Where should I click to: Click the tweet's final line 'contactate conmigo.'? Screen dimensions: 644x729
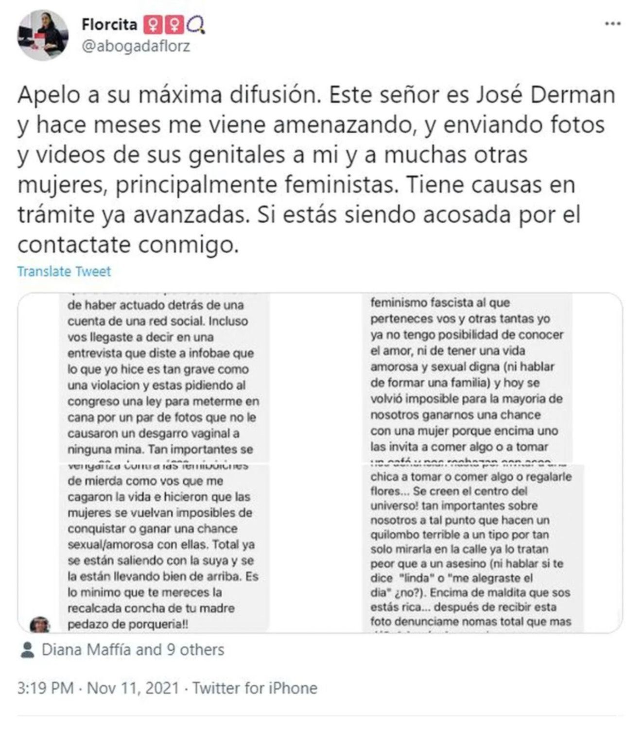(128, 244)
